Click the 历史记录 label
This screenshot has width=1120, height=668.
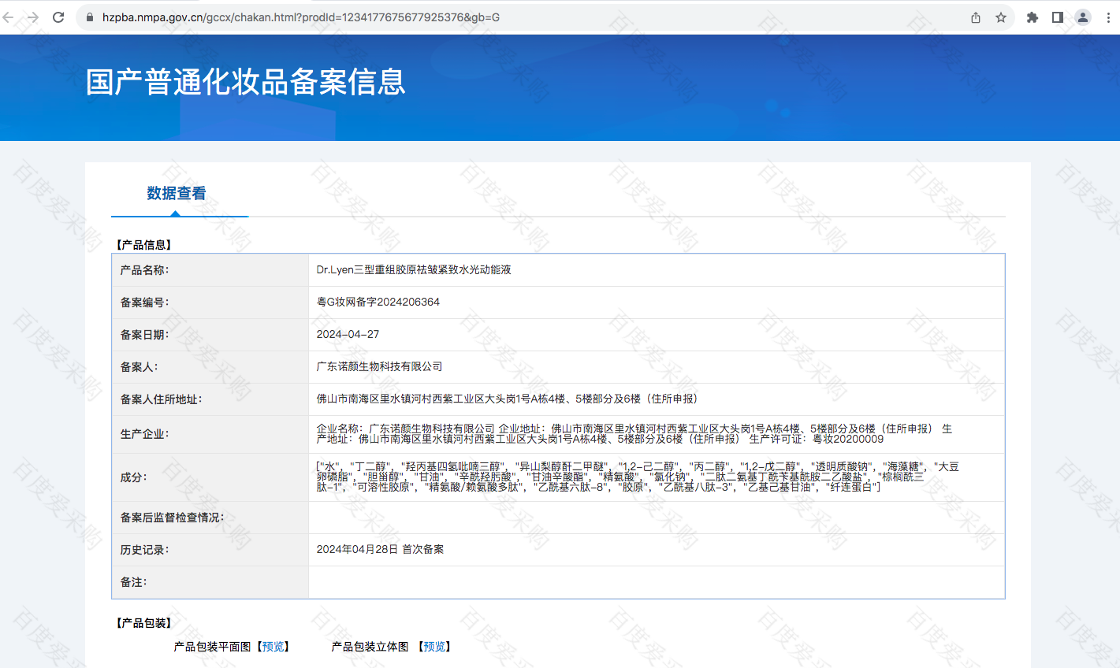point(144,550)
